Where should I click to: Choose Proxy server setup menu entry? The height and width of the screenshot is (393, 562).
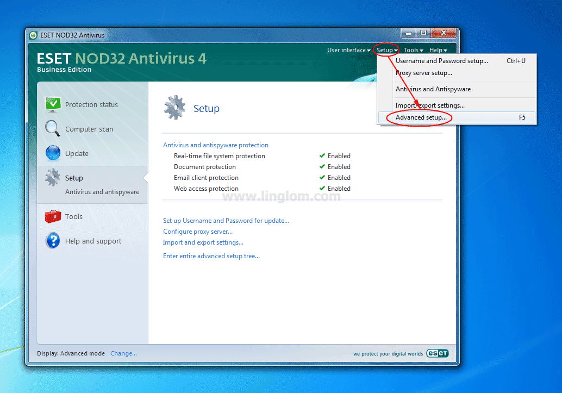coord(457,73)
